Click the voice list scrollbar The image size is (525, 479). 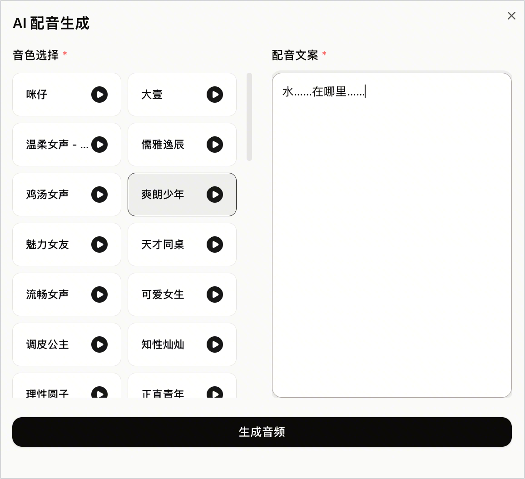(x=249, y=116)
